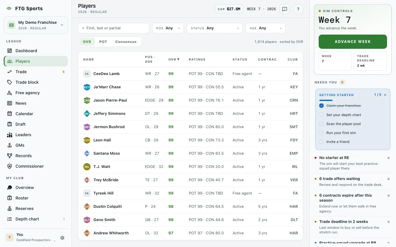Image resolution: width=396 pixels, height=247 pixels.
Task: Click the Calendar icon in sidebar
Action: 10,114
